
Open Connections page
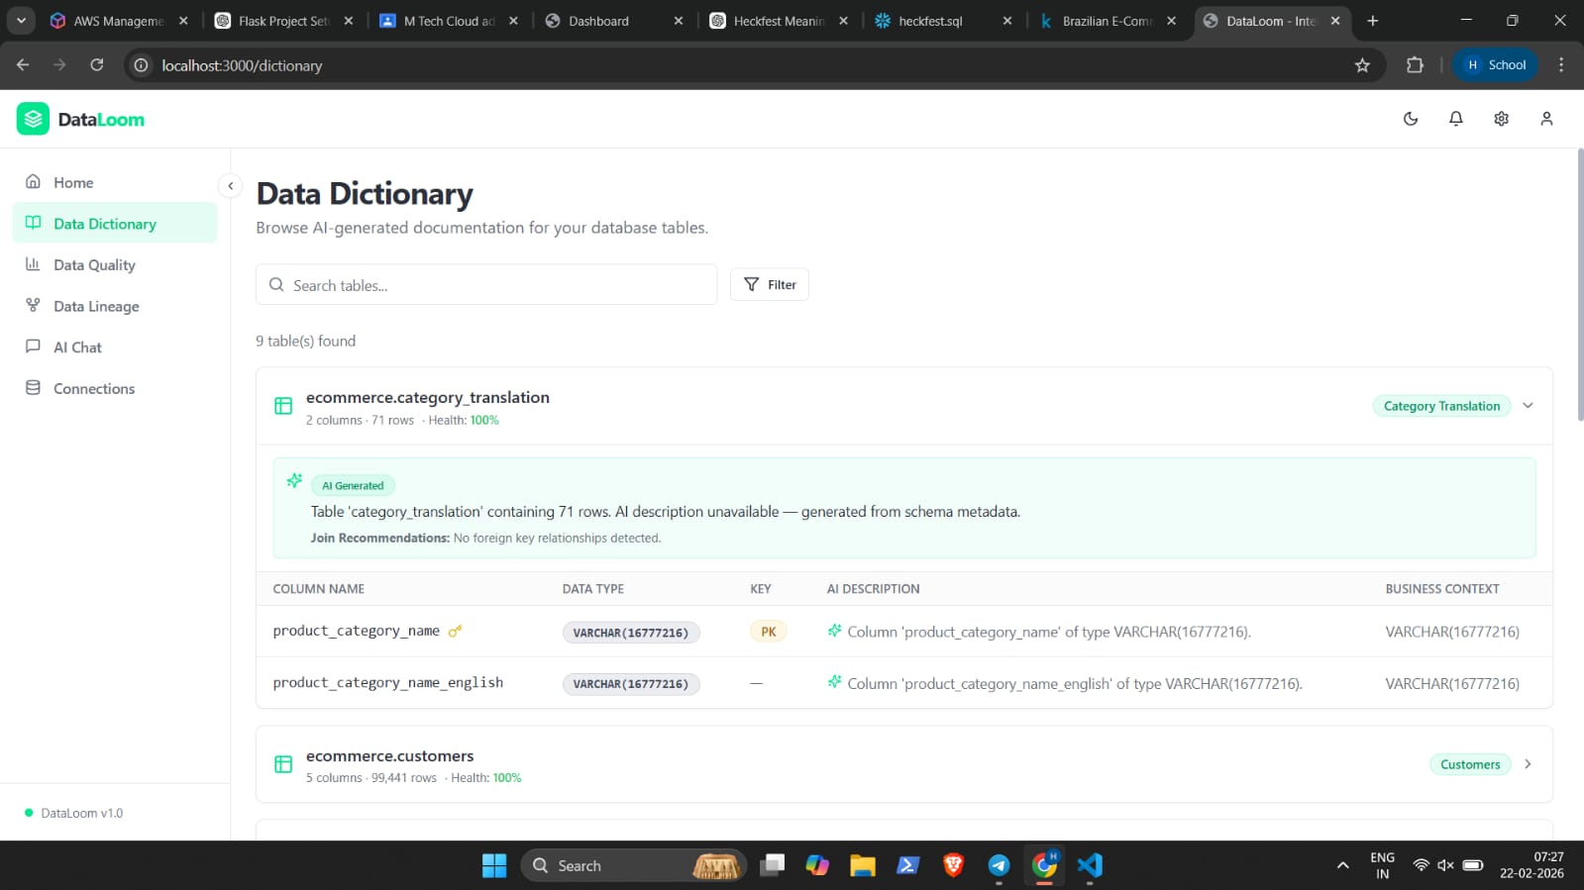[x=115, y=388]
